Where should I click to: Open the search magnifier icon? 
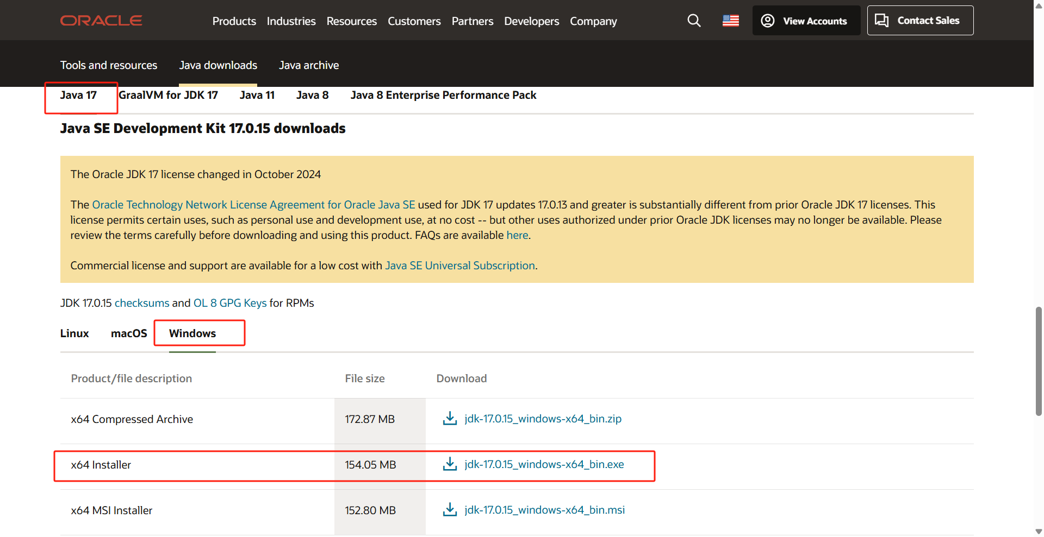(694, 21)
